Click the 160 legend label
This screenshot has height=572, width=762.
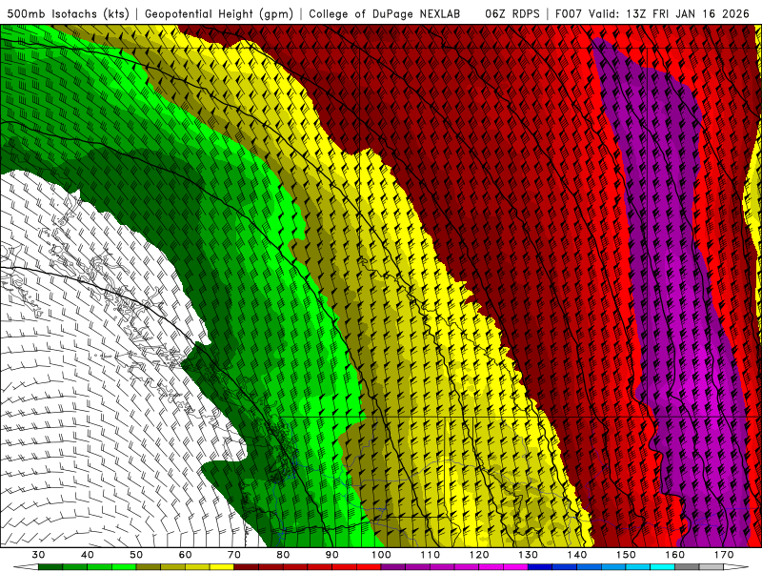coord(675,555)
